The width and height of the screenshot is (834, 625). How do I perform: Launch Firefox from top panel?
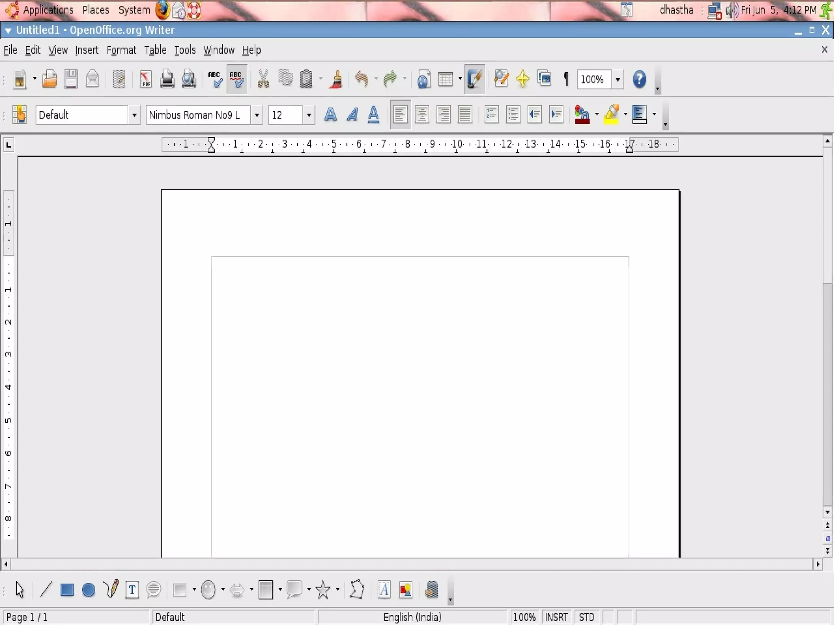point(162,10)
